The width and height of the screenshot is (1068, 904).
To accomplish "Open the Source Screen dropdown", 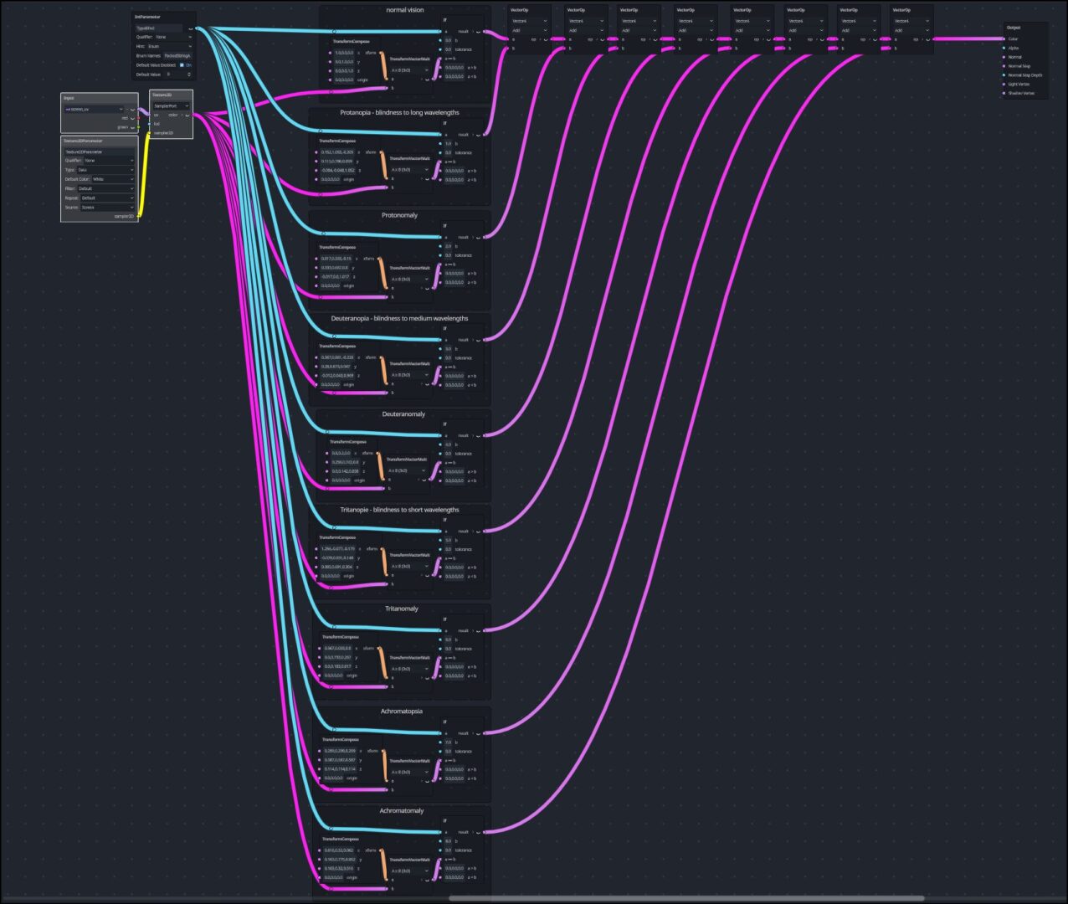I will coord(106,207).
